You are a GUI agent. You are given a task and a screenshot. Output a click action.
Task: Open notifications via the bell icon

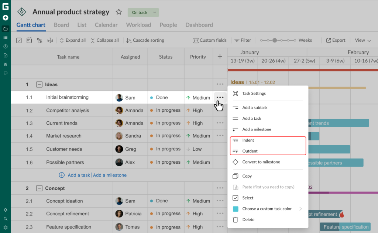[5, 209]
